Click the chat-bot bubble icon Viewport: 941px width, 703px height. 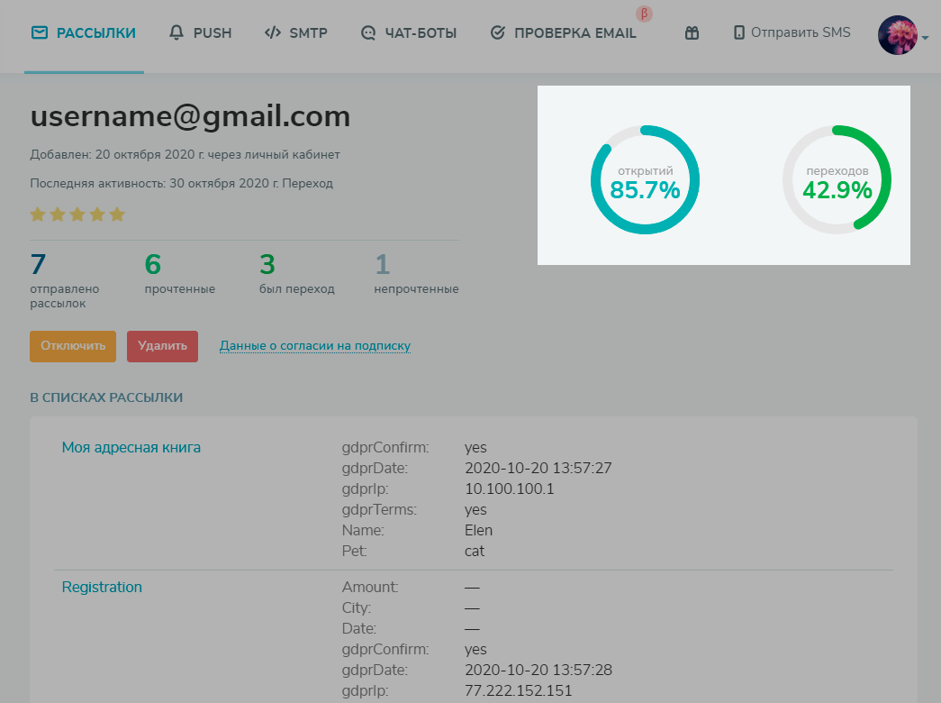pos(367,33)
